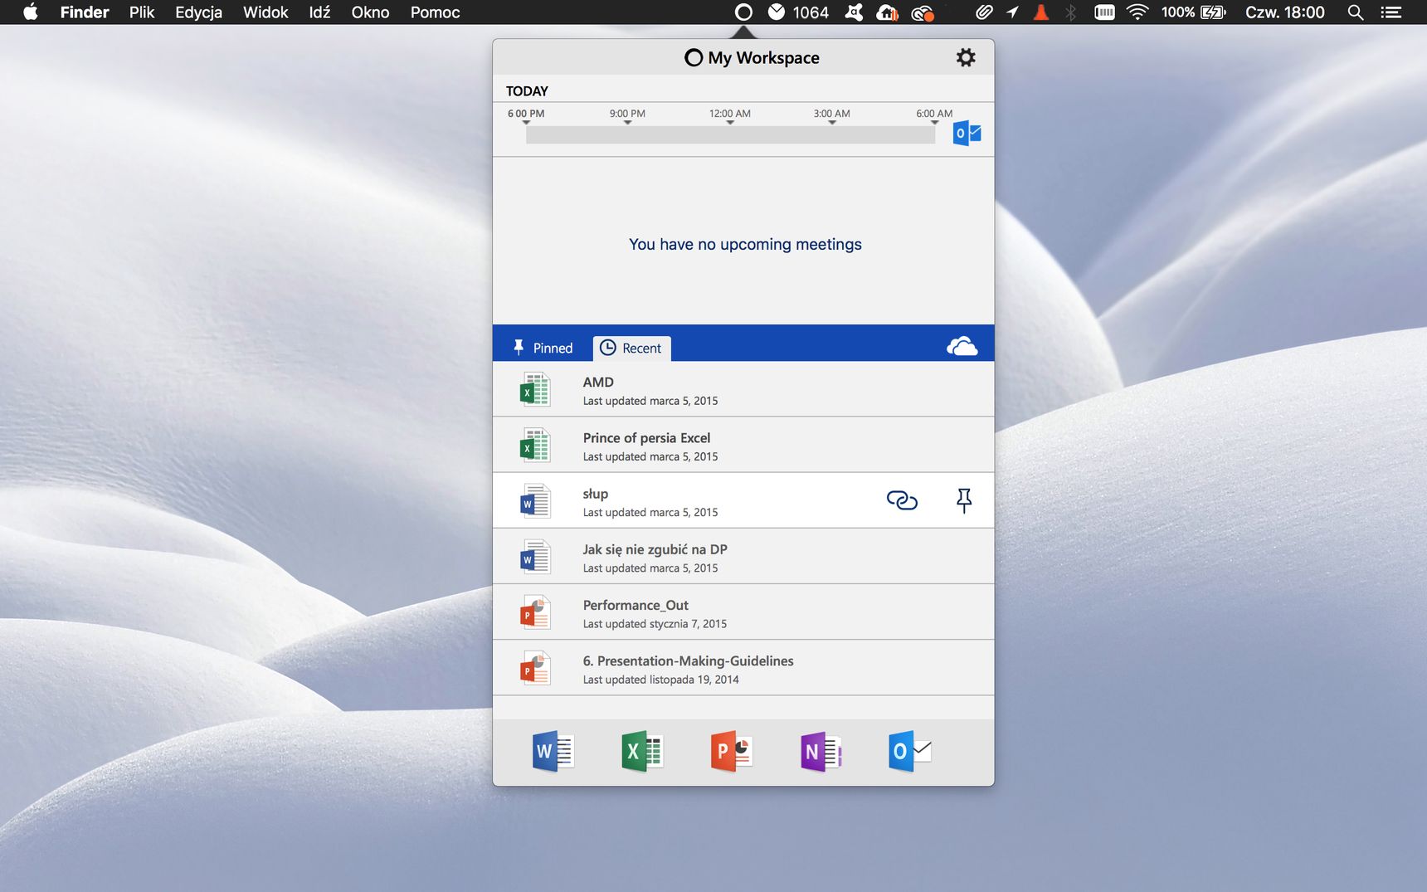
Task: Click Word icon for Jak się nie zgubić
Action: coord(535,556)
